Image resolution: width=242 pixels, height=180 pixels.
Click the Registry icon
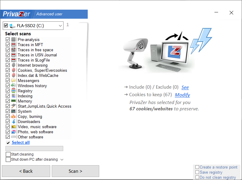[13, 91]
